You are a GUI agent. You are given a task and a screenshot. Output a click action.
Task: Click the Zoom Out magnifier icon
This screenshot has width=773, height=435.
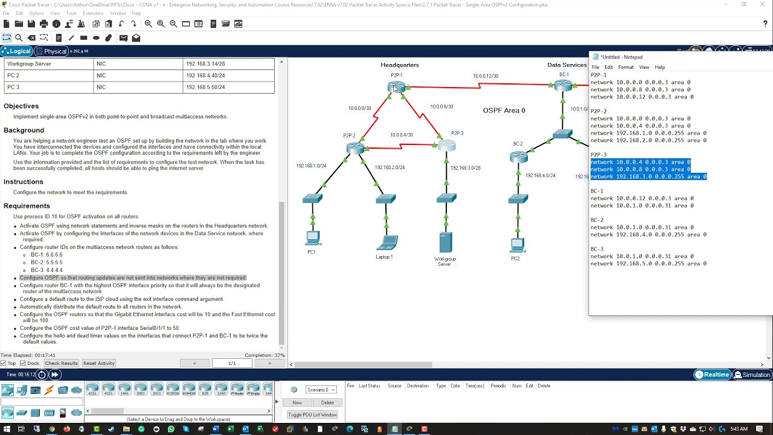(x=173, y=24)
